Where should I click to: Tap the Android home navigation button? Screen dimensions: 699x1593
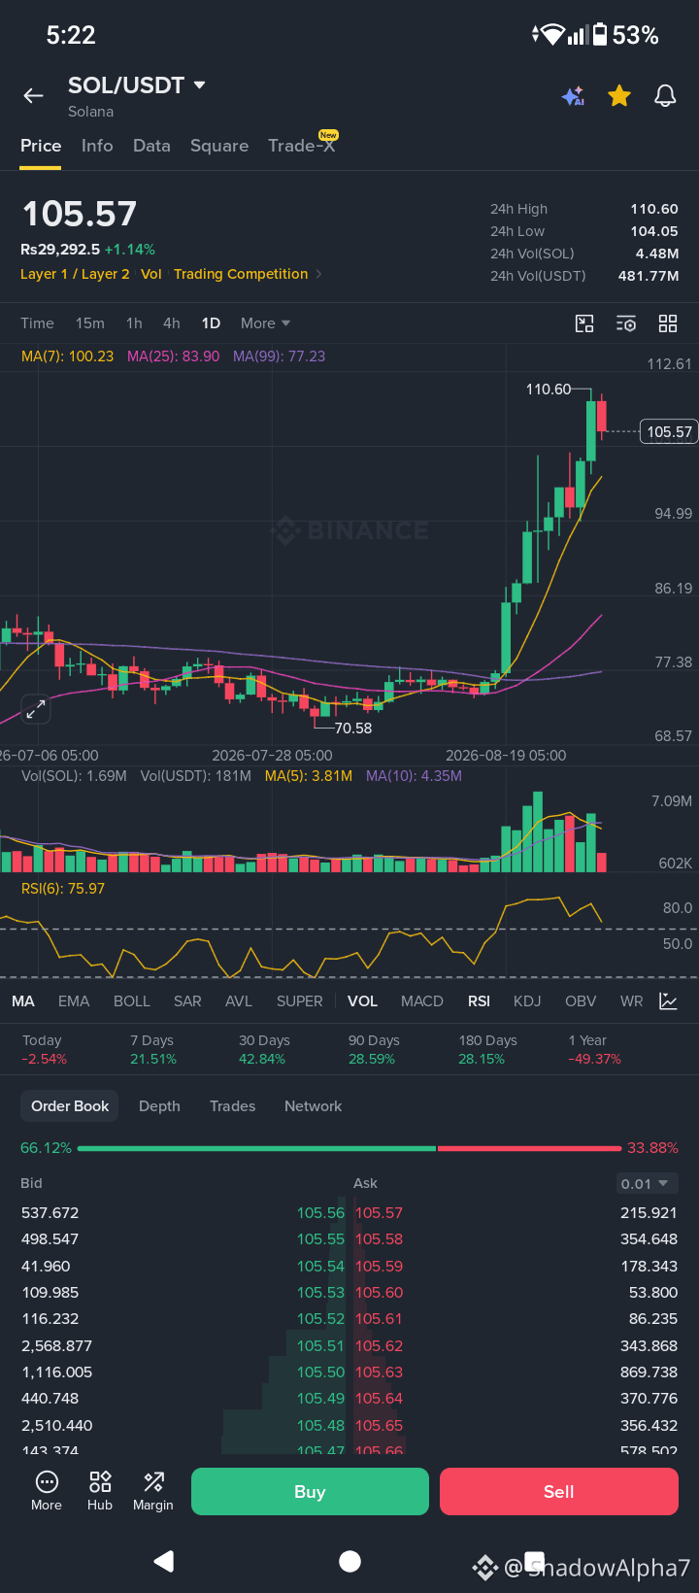(349, 1561)
